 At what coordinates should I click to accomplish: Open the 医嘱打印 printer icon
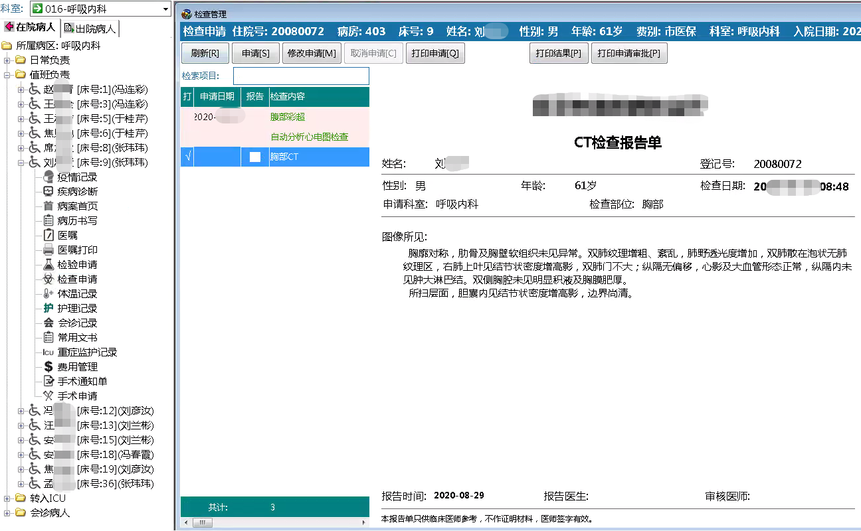tap(48, 250)
